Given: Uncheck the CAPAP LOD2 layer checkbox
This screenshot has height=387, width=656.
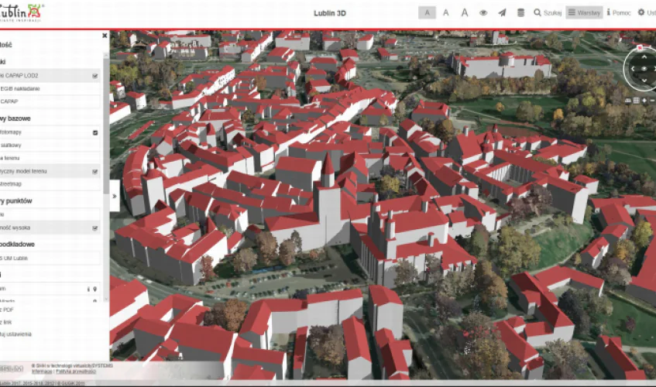Looking at the screenshot, I should [x=95, y=76].
